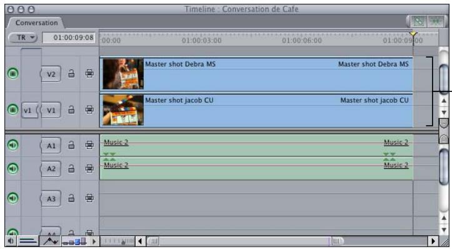Click the playhead marker on the ruler
This screenshot has width=452, height=249.
[413, 34]
